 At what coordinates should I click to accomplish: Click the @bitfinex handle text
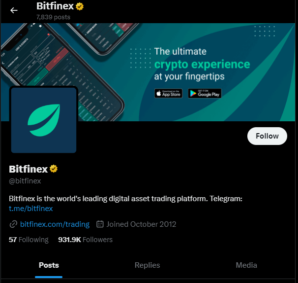click(x=25, y=181)
